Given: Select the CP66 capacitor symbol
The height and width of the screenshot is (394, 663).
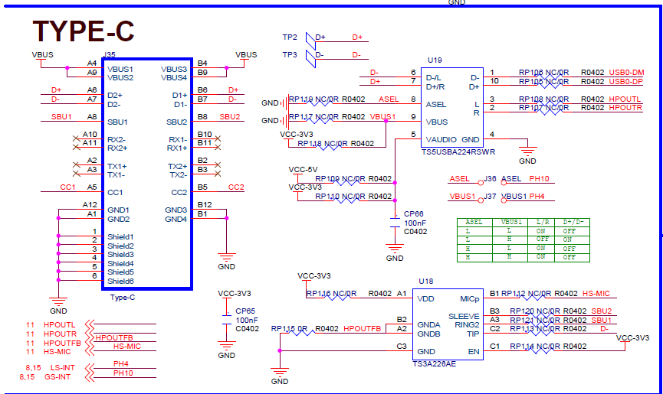Looking at the screenshot, I should [x=395, y=217].
